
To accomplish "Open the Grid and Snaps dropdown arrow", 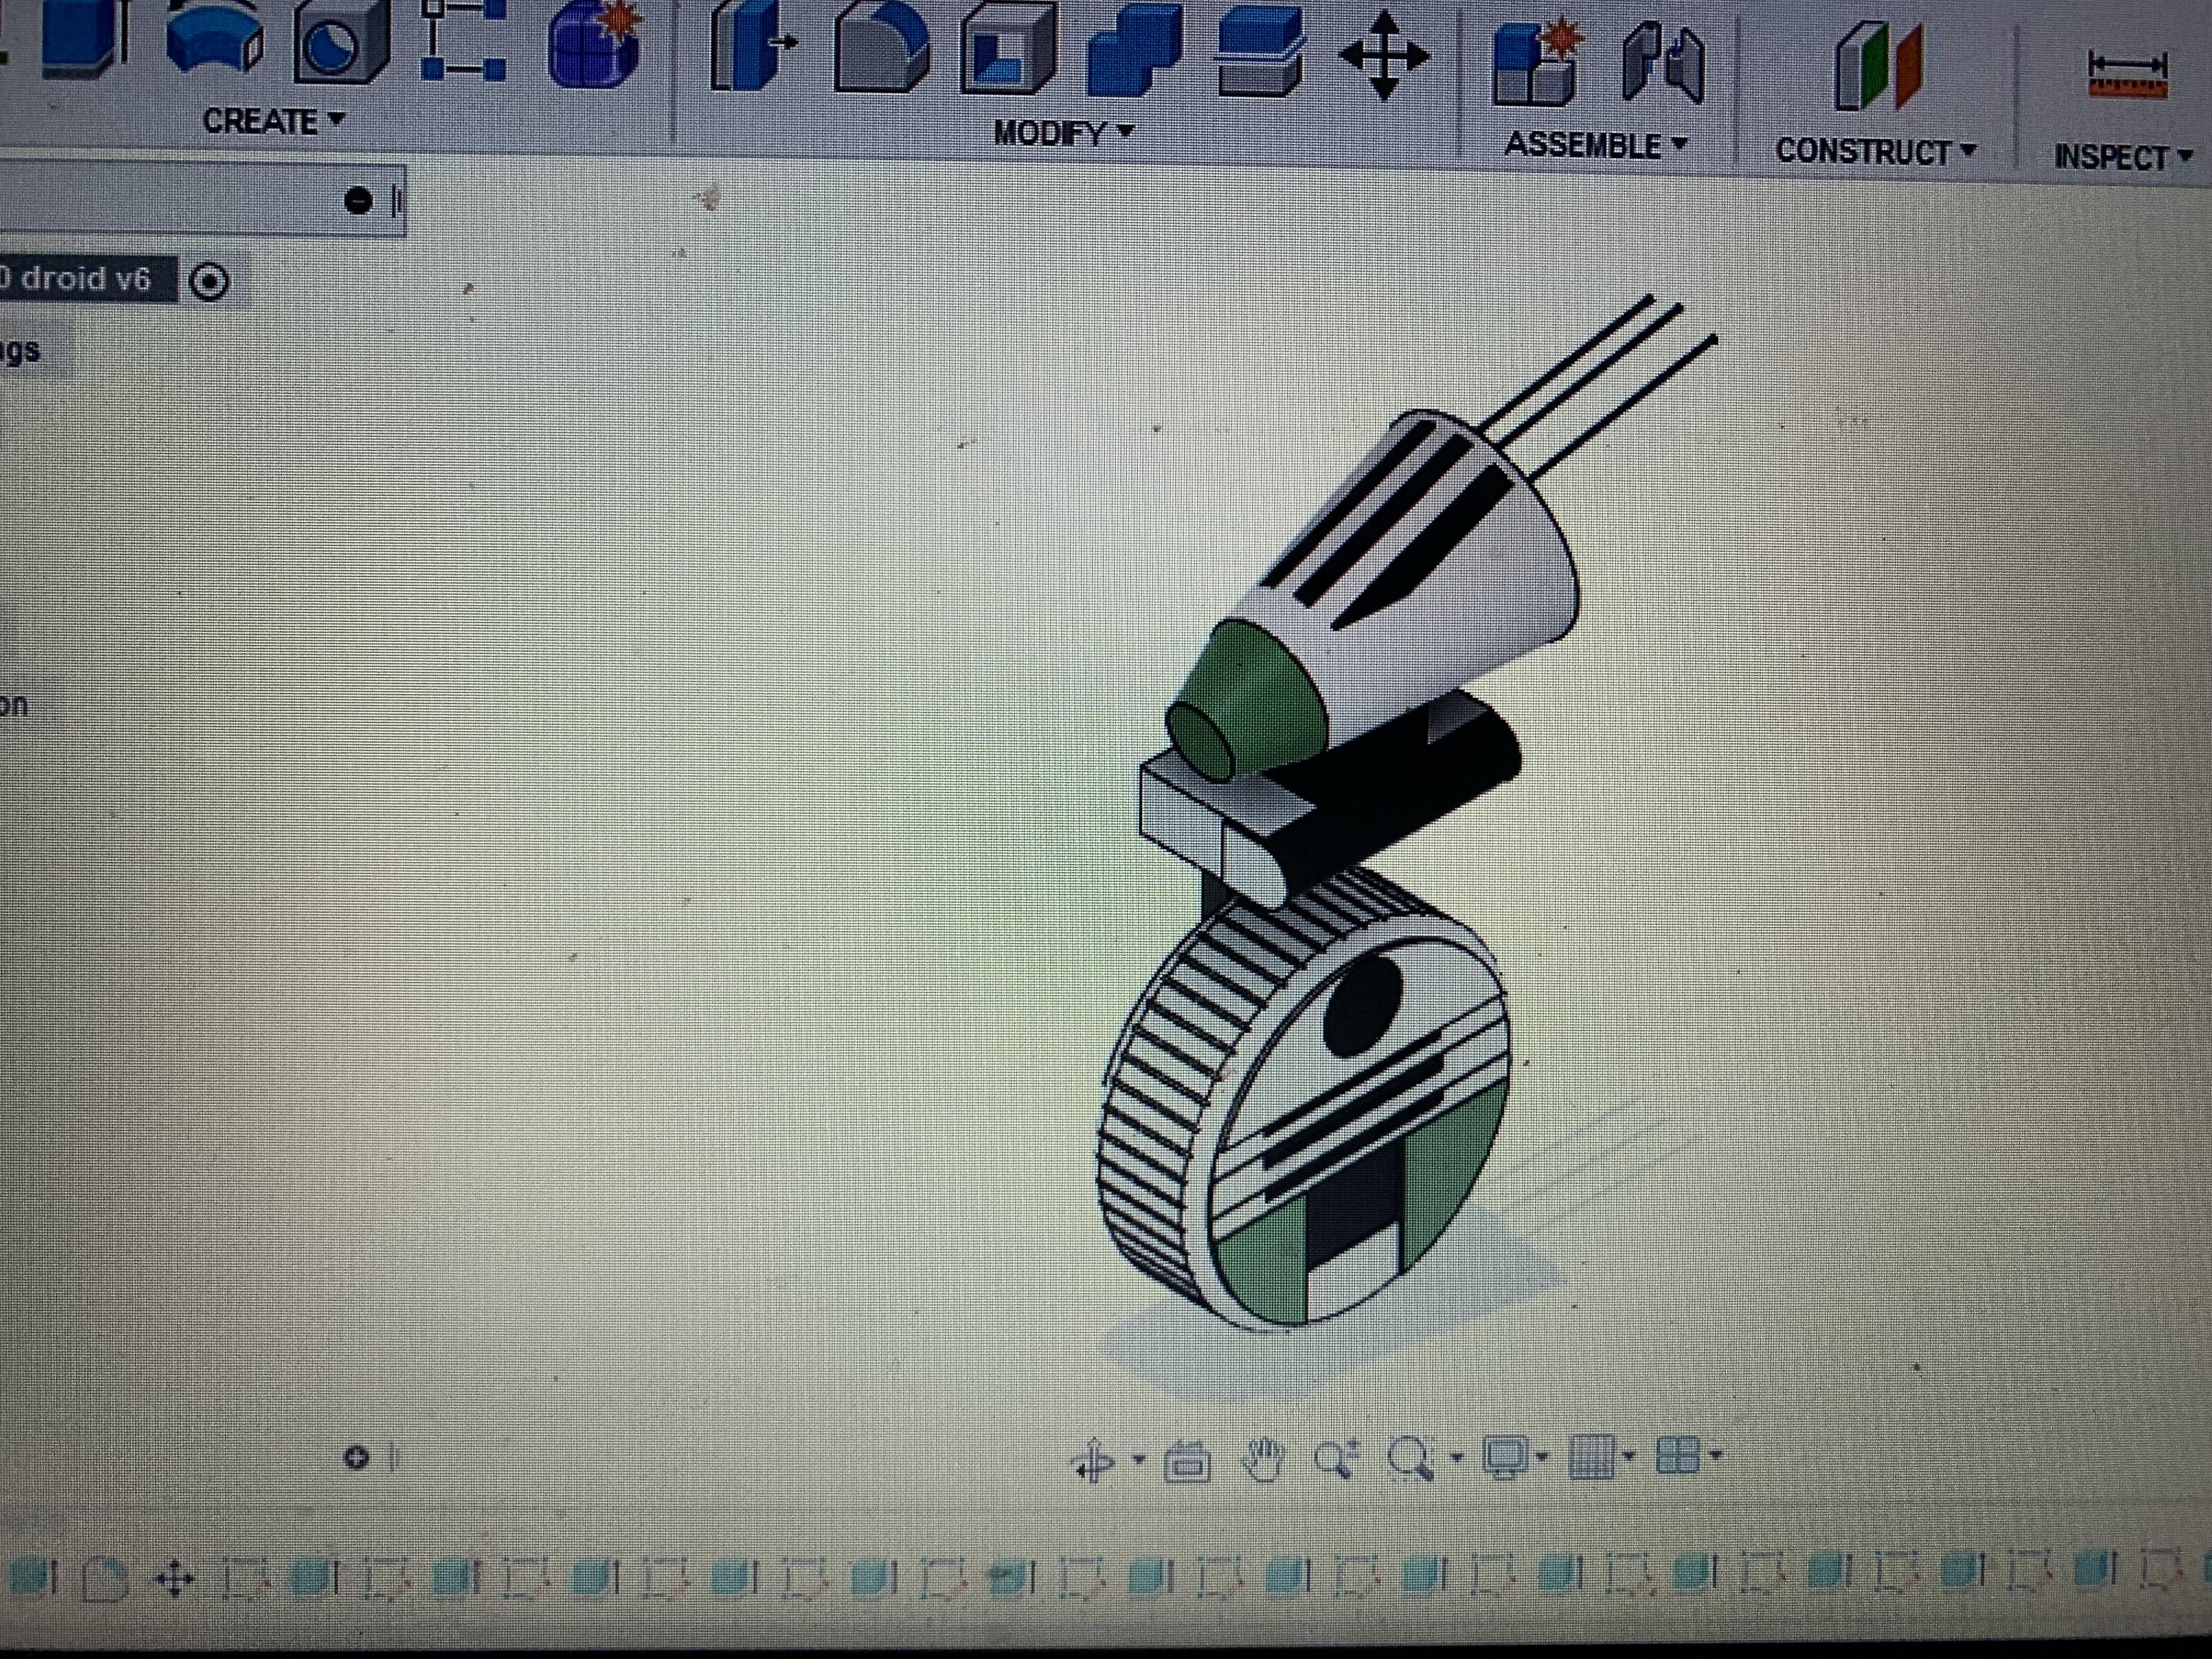I will point(1630,1456).
